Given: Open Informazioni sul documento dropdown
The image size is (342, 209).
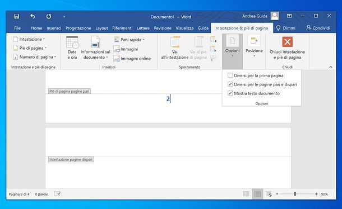Looking at the screenshot, I should (x=95, y=48).
